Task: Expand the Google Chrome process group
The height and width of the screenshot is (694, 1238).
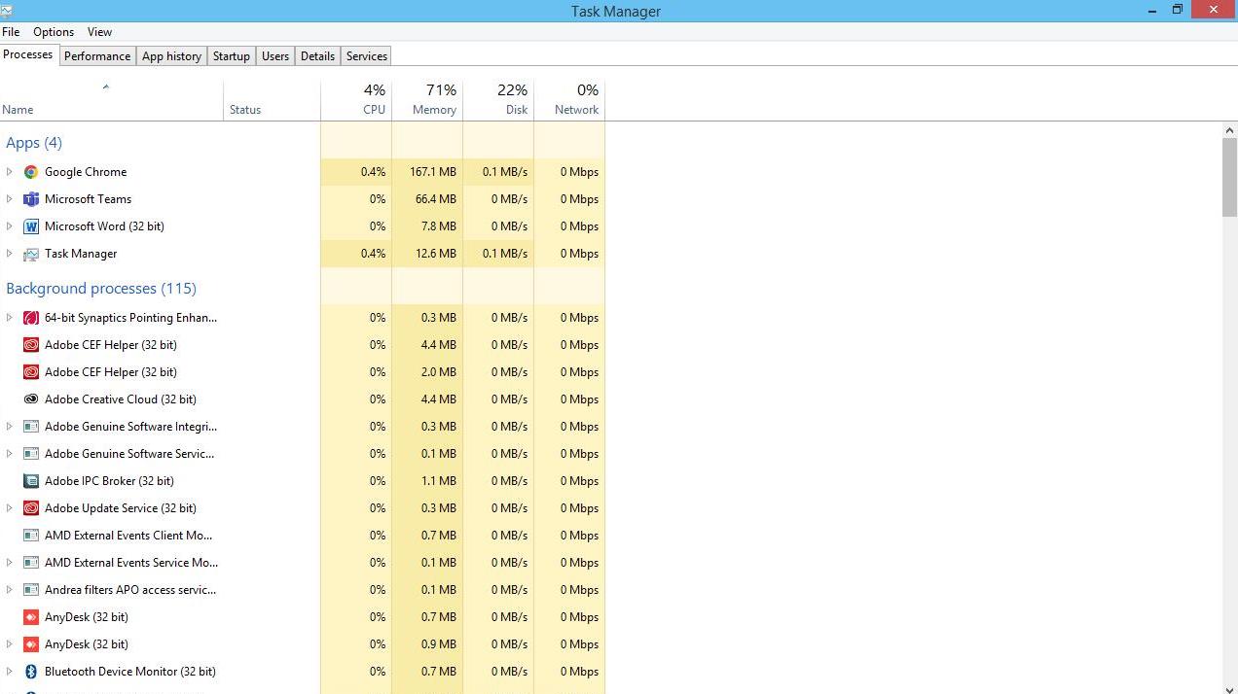Action: [x=10, y=172]
